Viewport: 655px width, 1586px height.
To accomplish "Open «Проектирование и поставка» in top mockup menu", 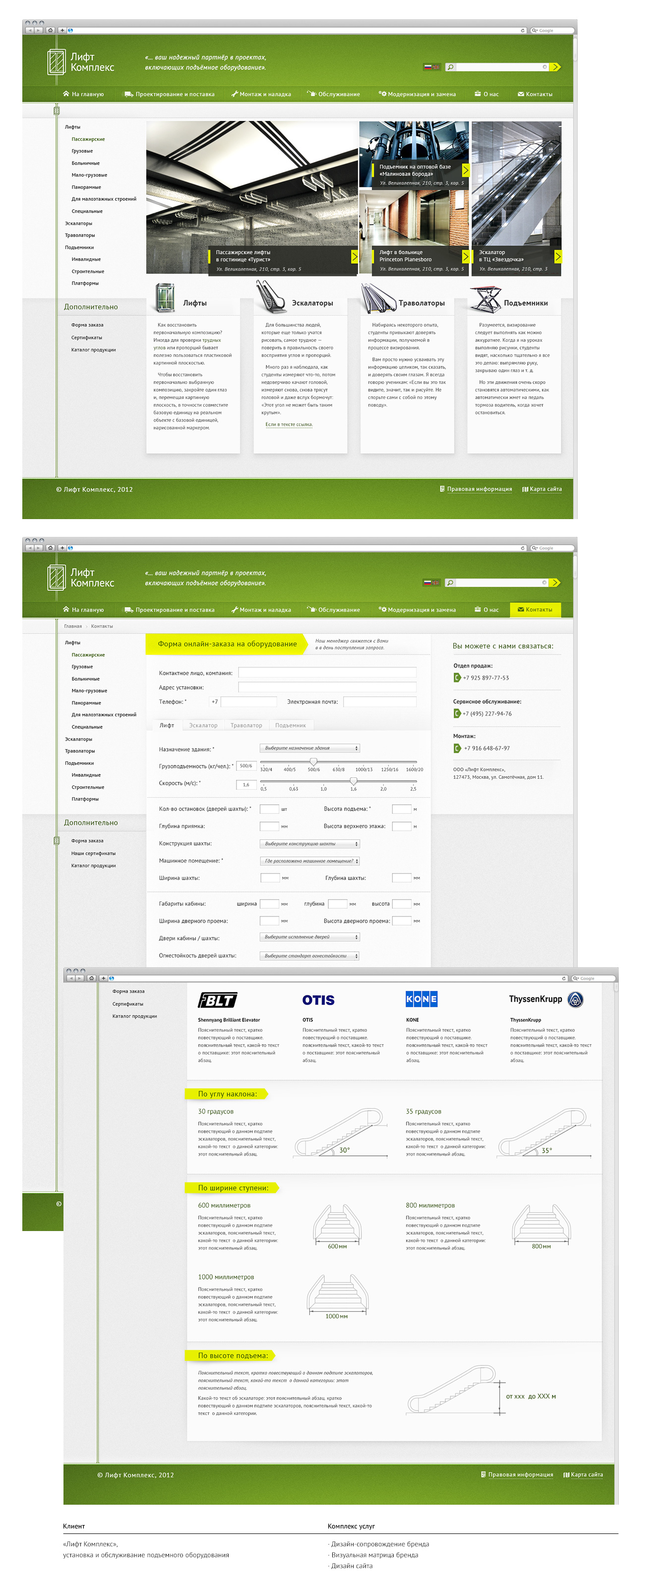I will (x=169, y=94).
